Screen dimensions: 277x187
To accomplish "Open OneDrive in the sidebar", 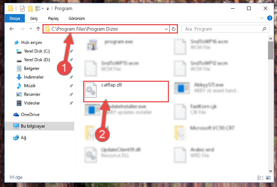I will [30, 114].
